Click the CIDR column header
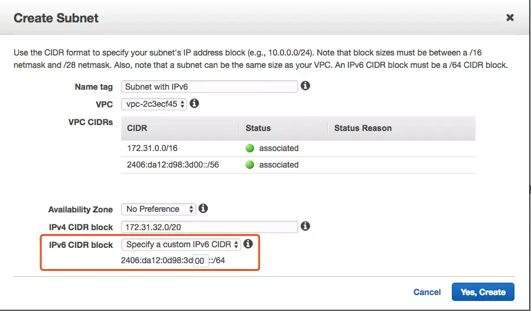Image resolution: width=531 pixels, height=311 pixels. tap(137, 128)
